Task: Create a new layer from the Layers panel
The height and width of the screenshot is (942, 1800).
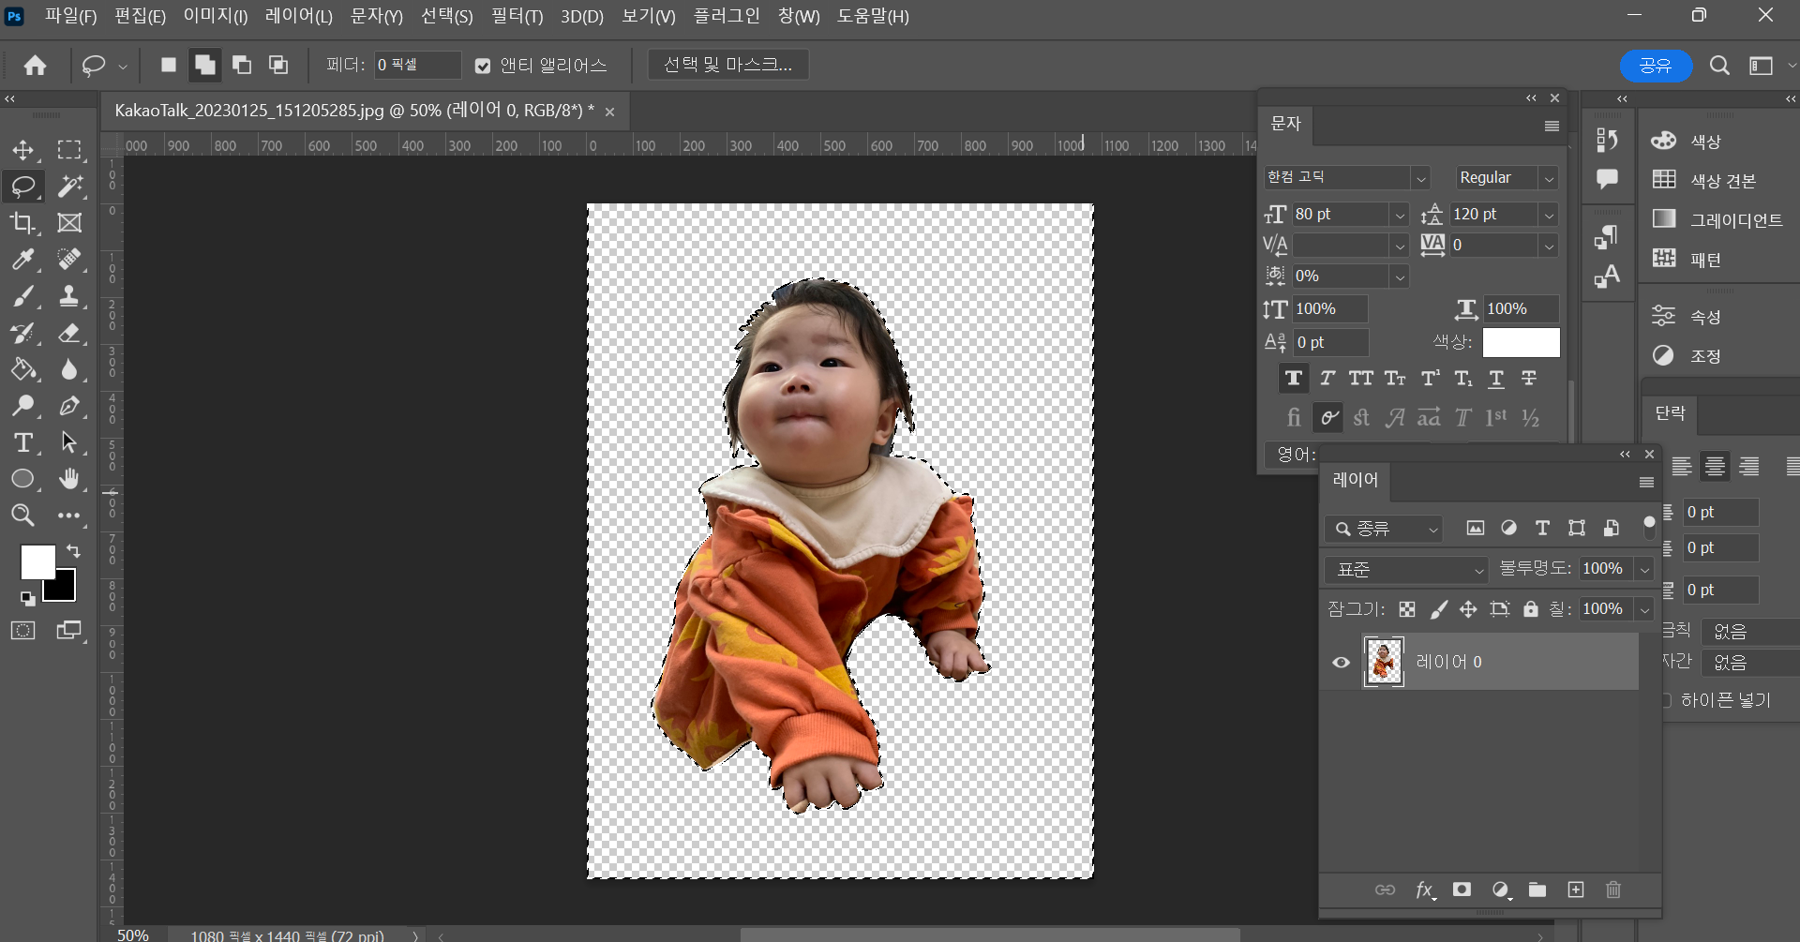Action: point(1576,890)
